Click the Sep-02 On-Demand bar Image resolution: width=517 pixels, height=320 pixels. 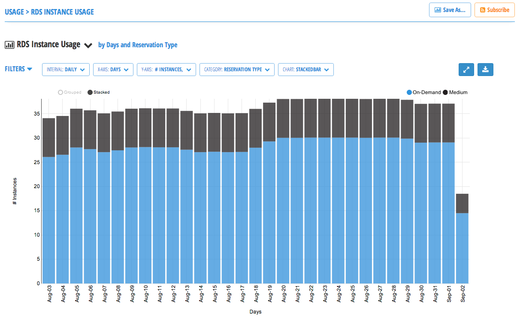tap(462, 248)
